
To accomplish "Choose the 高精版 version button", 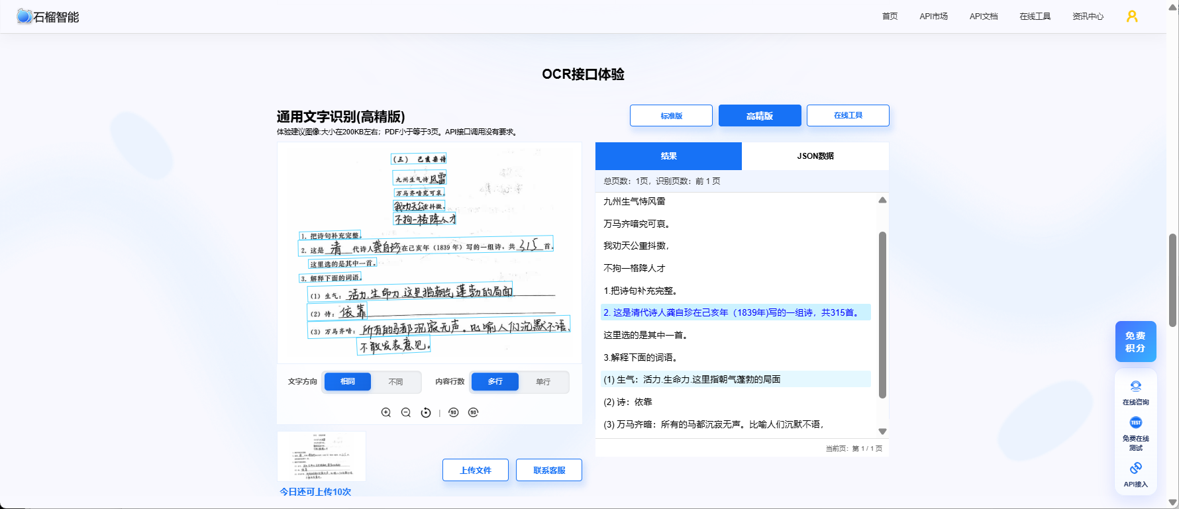I will [760, 115].
